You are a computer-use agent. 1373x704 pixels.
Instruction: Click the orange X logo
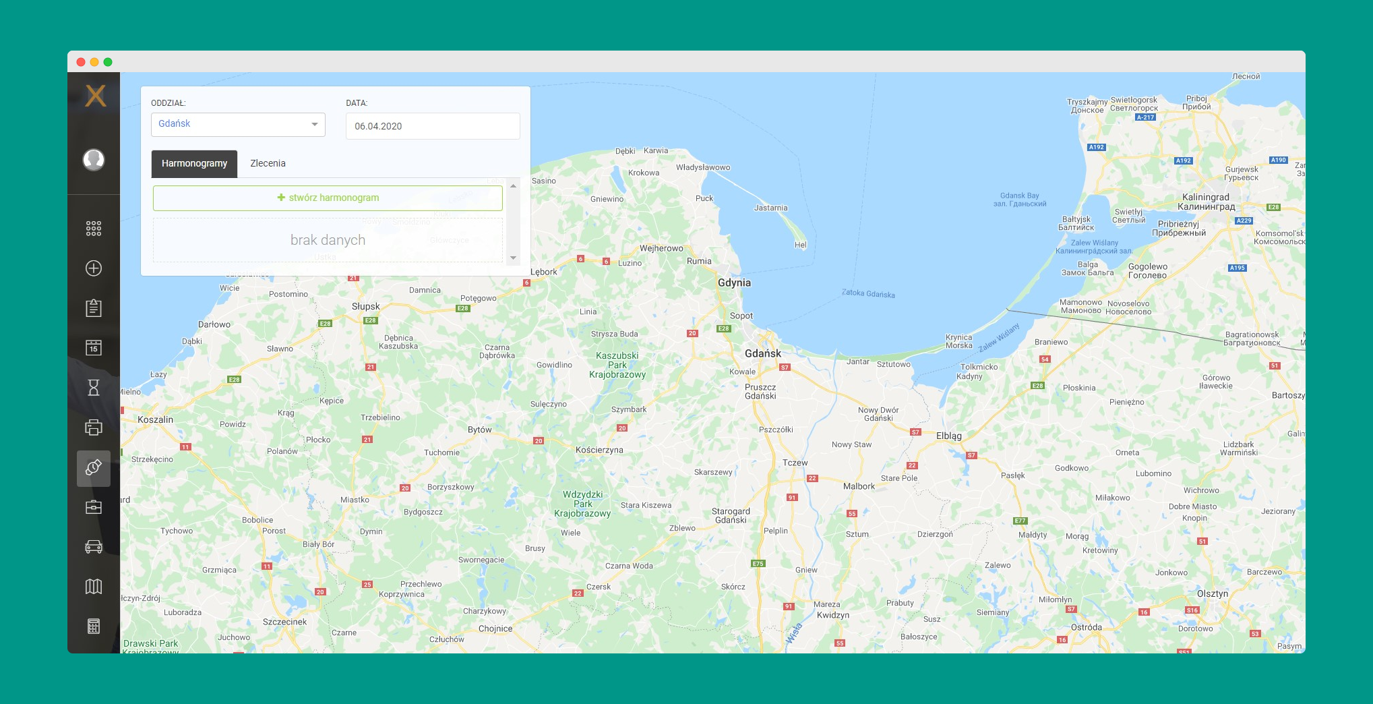96,96
